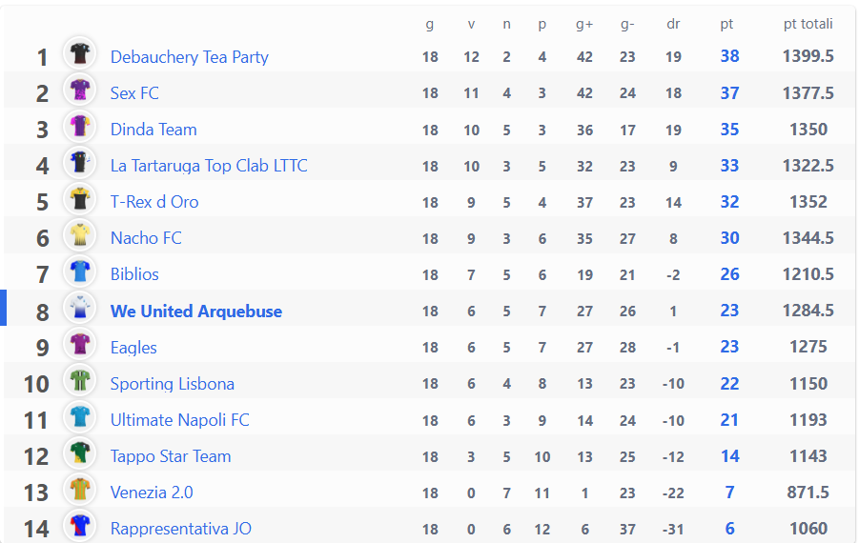Select the We United Arquebuse team name
The image size is (859, 543).
[196, 311]
